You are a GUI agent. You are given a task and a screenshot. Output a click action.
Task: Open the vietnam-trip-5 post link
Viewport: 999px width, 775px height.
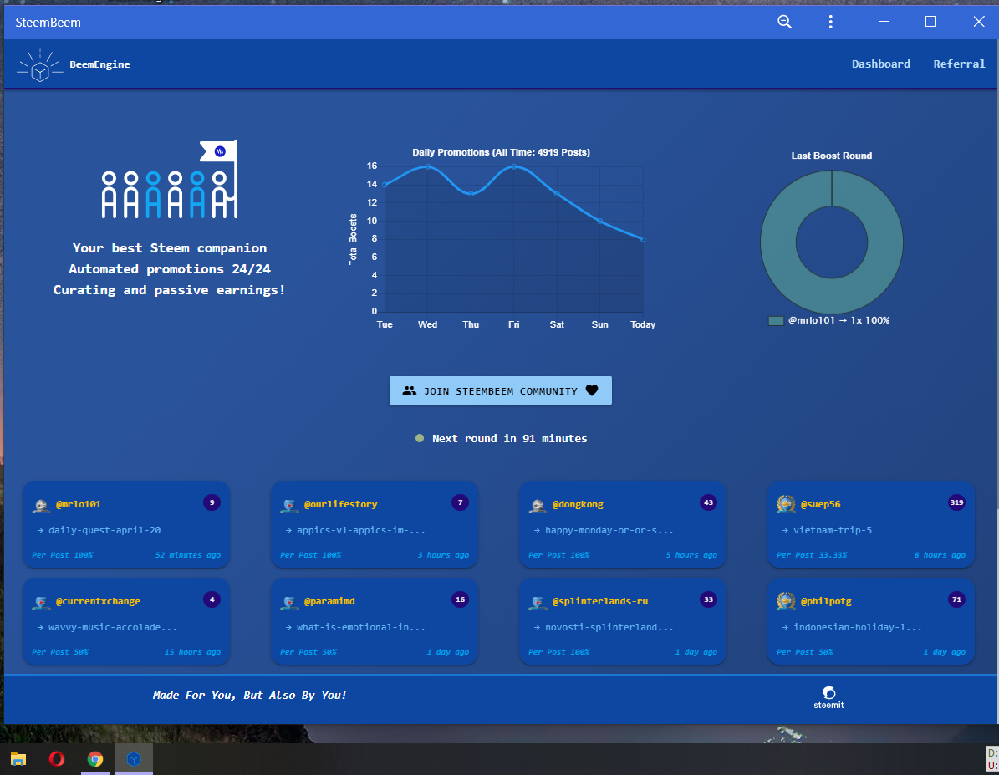(x=832, y=530)
